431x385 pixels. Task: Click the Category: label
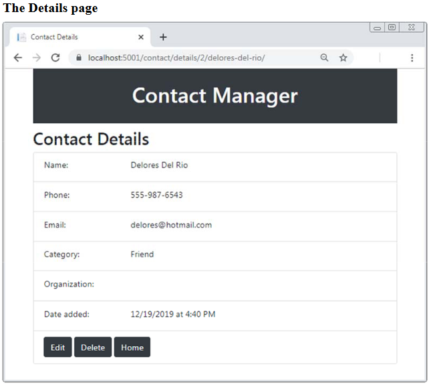coord(62,254)
